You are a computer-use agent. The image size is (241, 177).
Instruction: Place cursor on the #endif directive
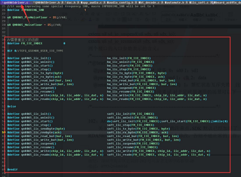pos(12,169)
